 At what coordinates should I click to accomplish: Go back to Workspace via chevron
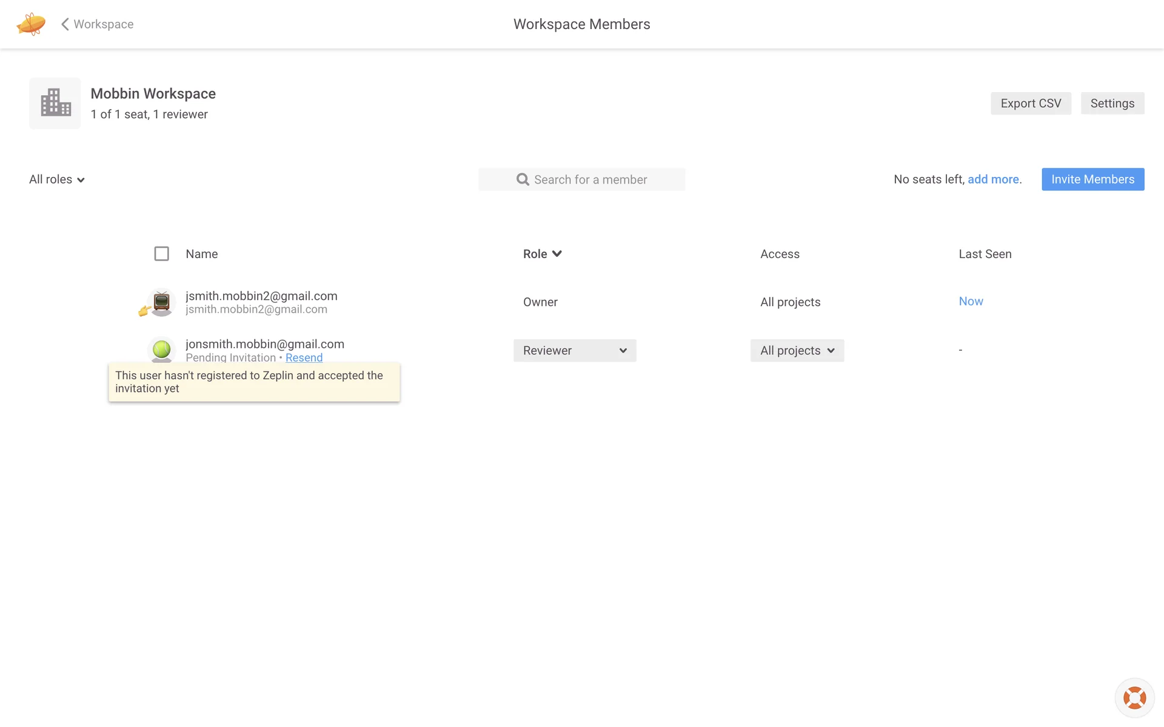point(65,24)
